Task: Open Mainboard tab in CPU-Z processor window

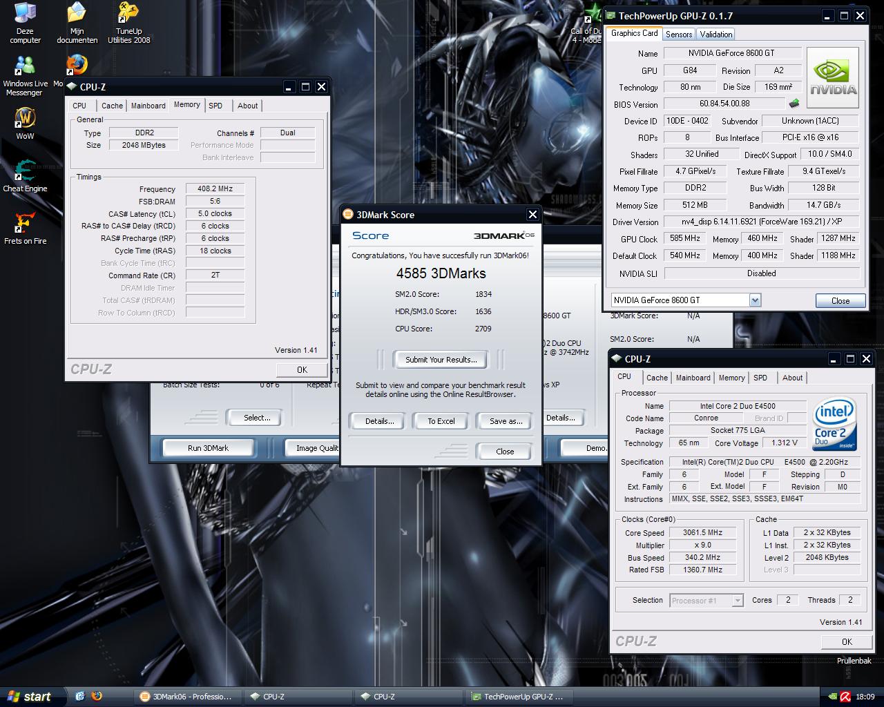Action: (x=693, y=378)
